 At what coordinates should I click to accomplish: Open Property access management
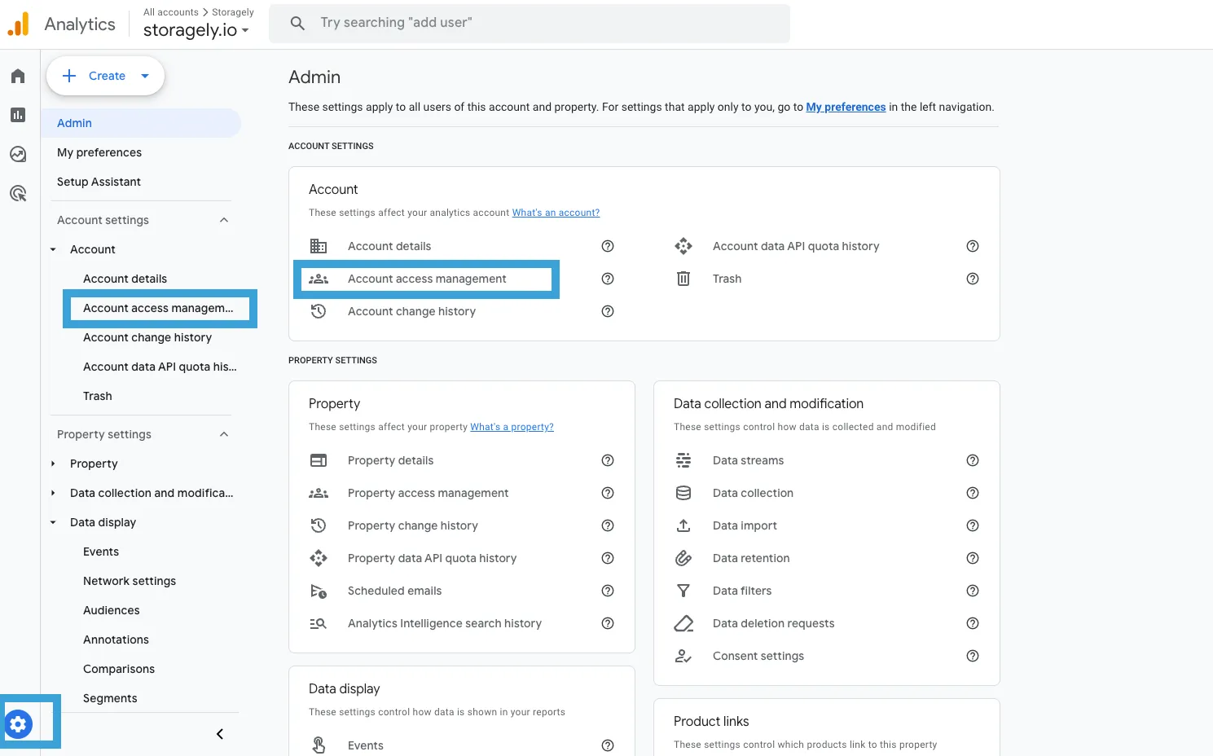428,493
